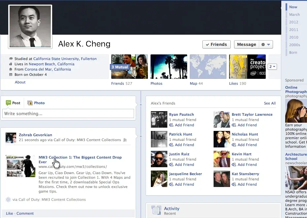The width and height of the screenshot is (307, 218).
Task: Click Add Friend icon for Kevin Hart
Action: coord(234,165)
